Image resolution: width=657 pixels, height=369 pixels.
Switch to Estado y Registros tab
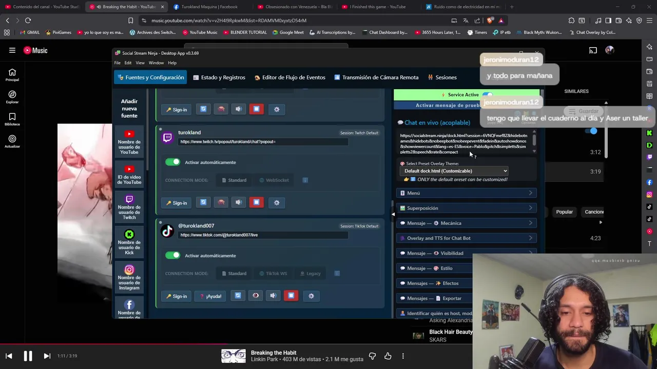click(219, 77)
